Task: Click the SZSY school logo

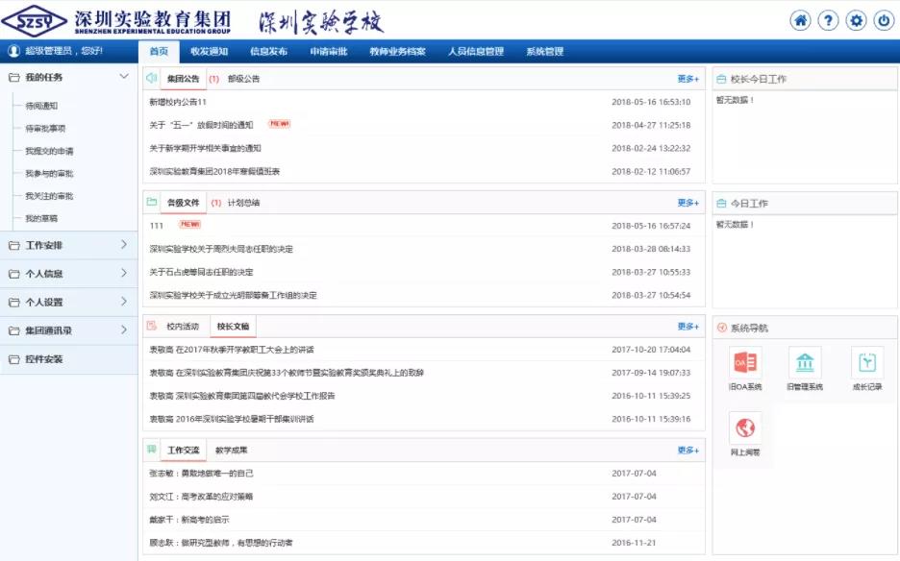Action: [x=35, y=21]
